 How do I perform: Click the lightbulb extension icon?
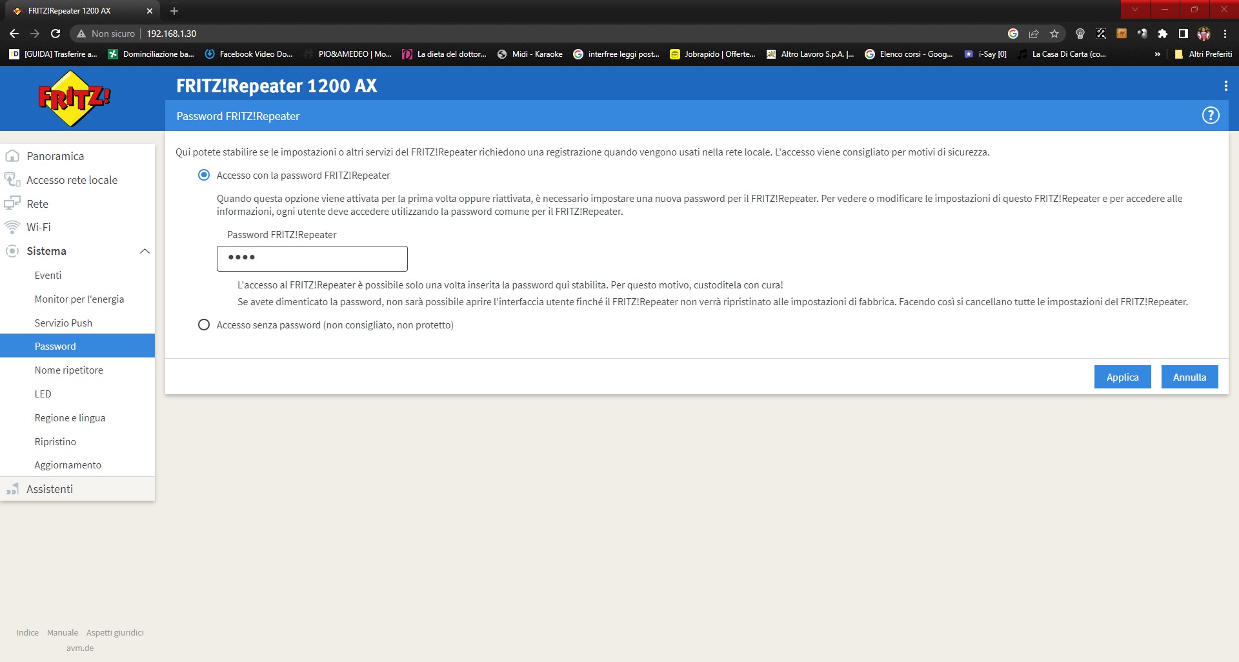coord(1080,34)
